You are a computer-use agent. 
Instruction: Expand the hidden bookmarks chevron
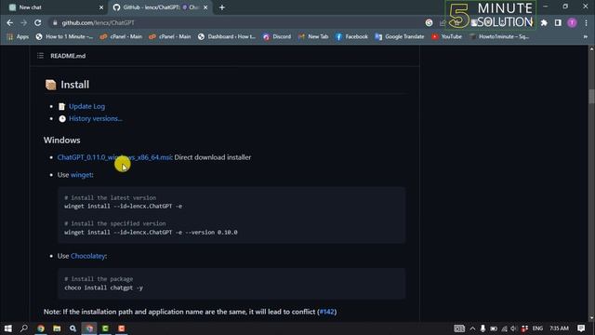click(x=586, y=36)
